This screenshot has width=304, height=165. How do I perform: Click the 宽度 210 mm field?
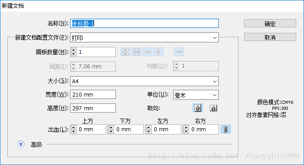point(93,94)
